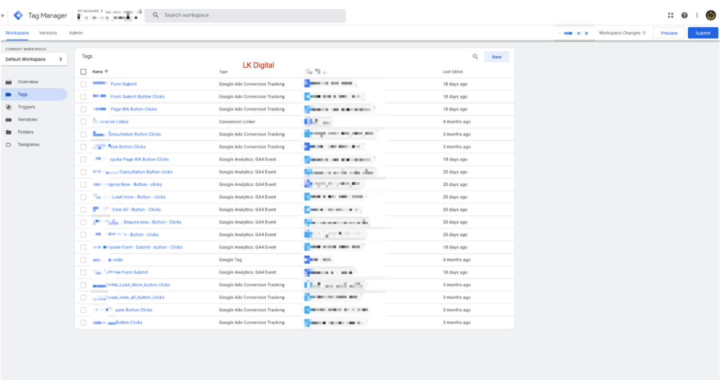Screen dimensions: 720x380
Task: Click the blue Submit button
Action: [703, 33]
